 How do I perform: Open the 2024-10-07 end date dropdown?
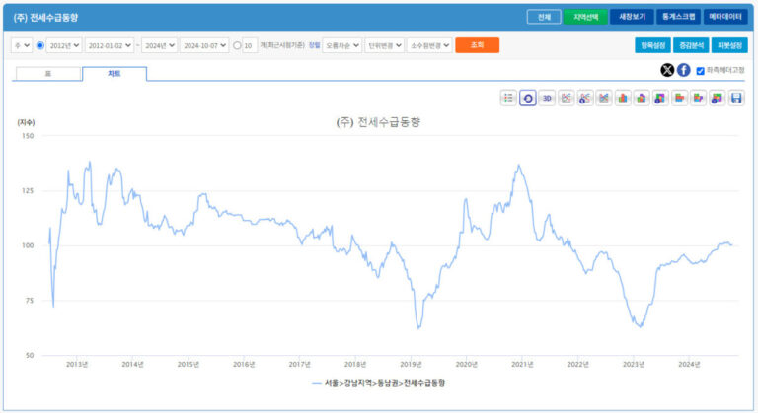[x=204, y=45]
